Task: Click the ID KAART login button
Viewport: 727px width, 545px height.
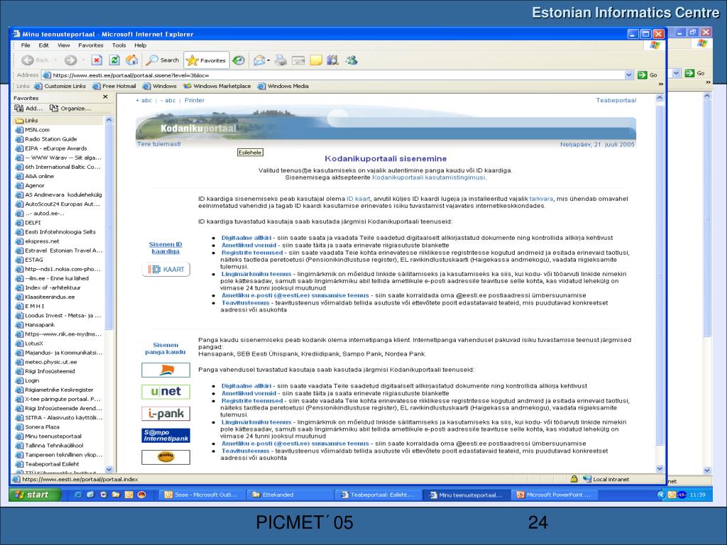Action: coord(166,269)
